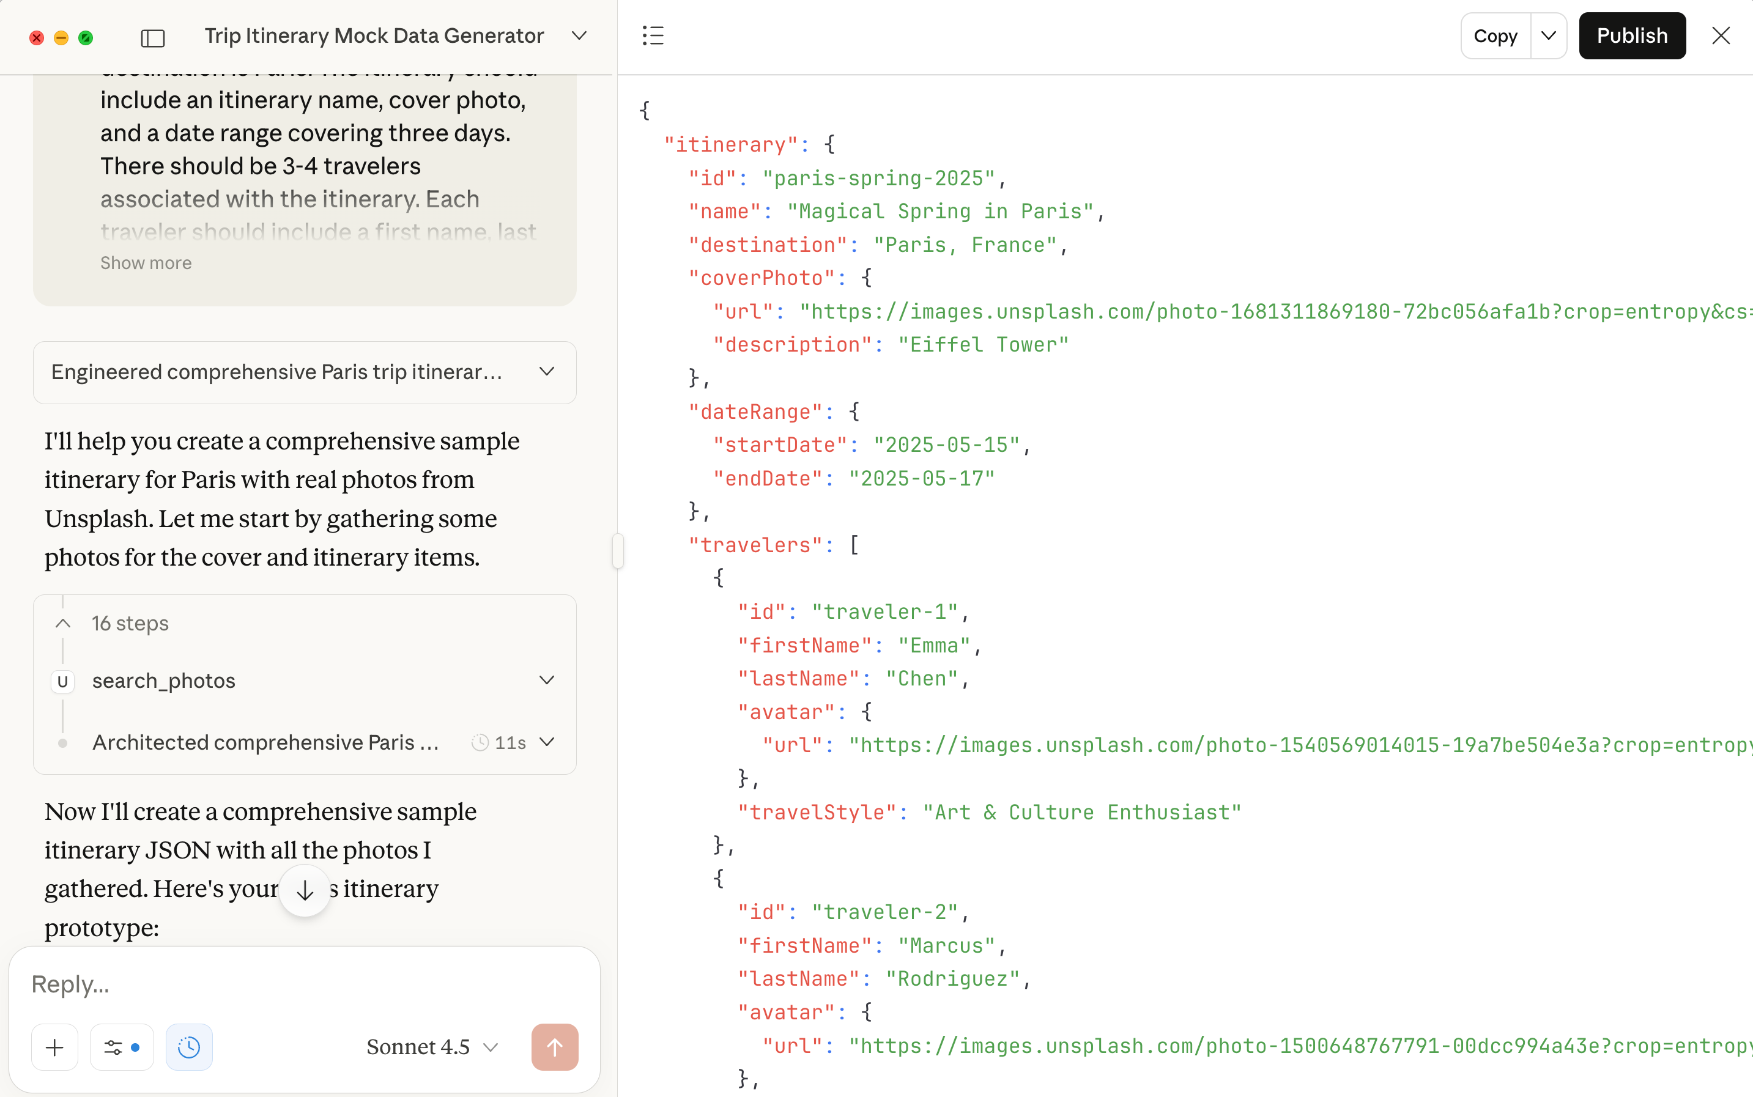Open the artifact outline list icon
Image resolution: width=1753 pixels, height=1097 pixels.
(x=652, y=35)
